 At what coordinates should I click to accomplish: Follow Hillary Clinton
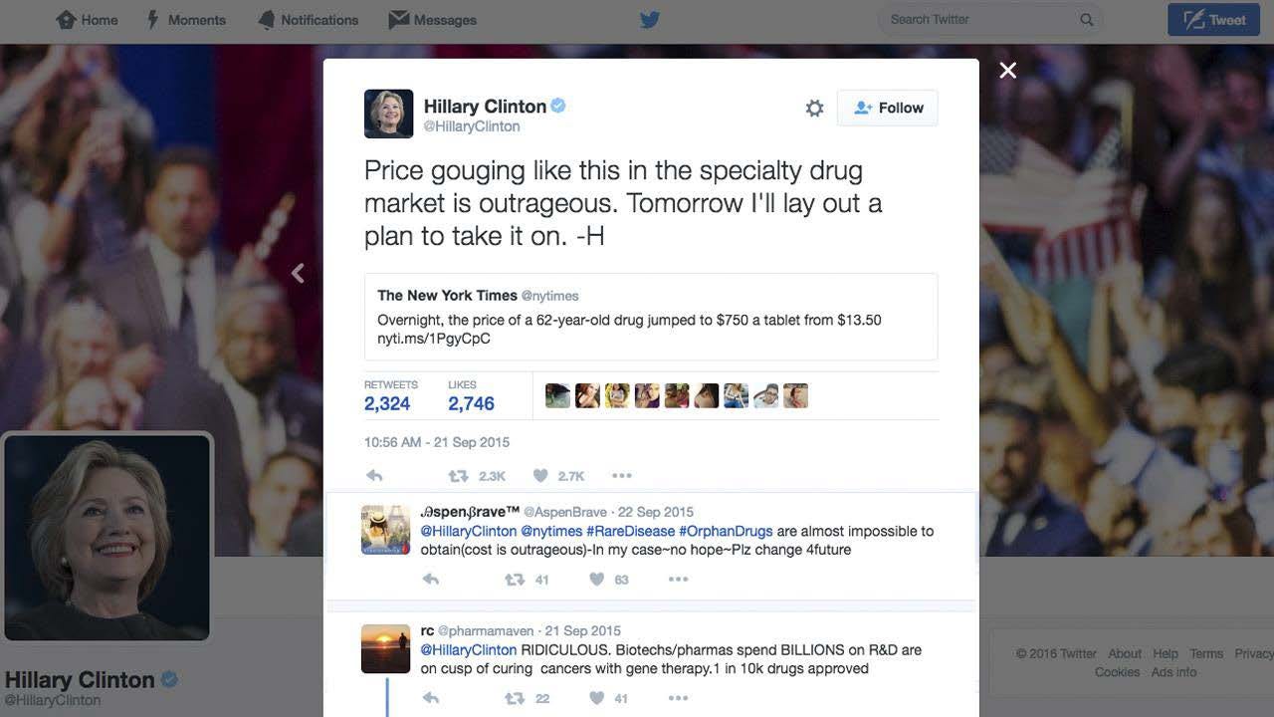click(888, 108)
